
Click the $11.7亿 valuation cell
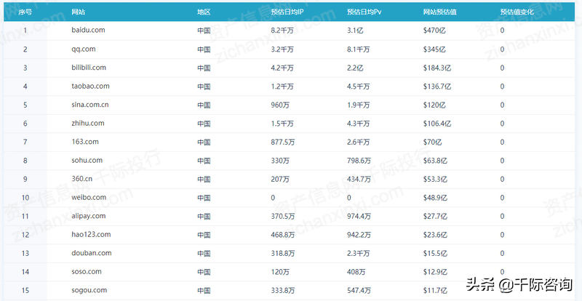coord(435,291)
